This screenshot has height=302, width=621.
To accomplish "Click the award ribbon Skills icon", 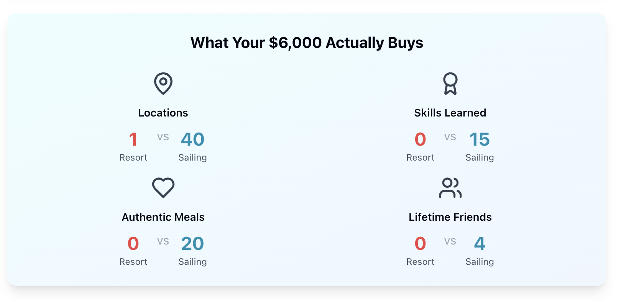I will [450, 83].
